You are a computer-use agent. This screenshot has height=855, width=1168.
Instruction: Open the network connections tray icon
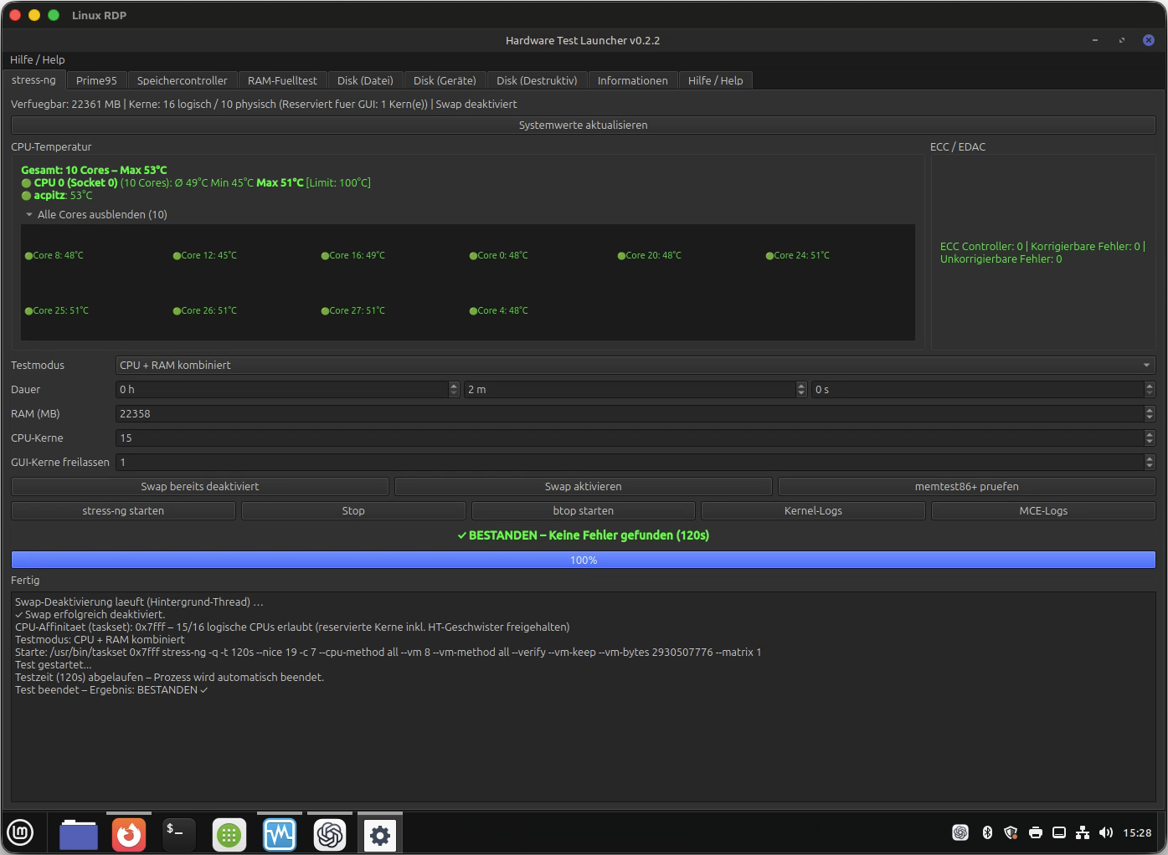(1083, 832)
